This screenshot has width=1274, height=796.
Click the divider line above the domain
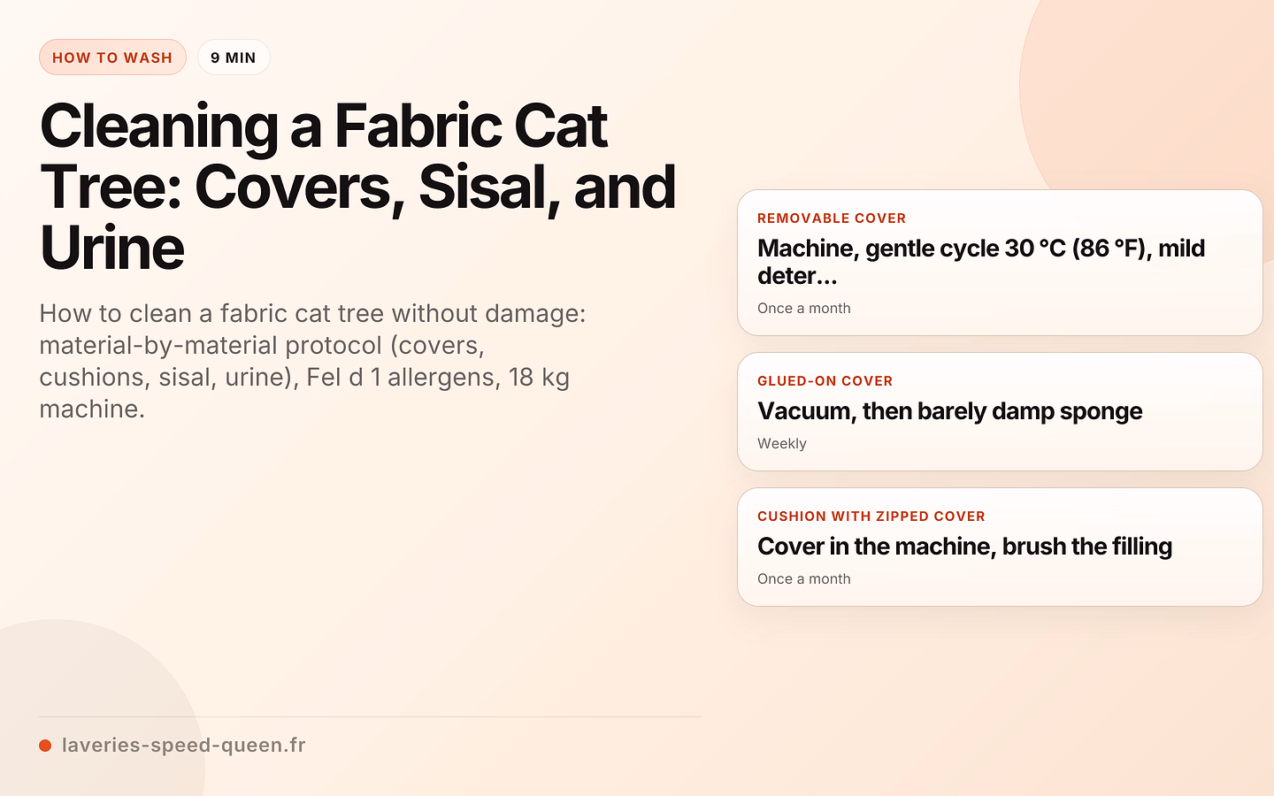click(370, 716)
